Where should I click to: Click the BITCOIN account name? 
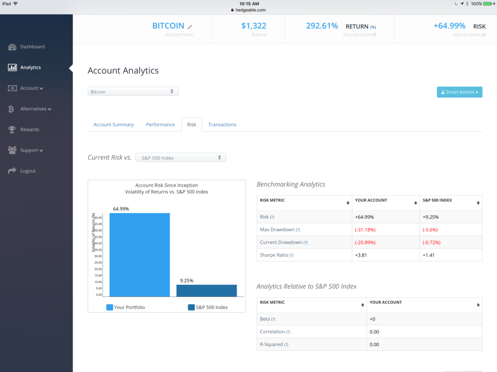pos(168,26)
